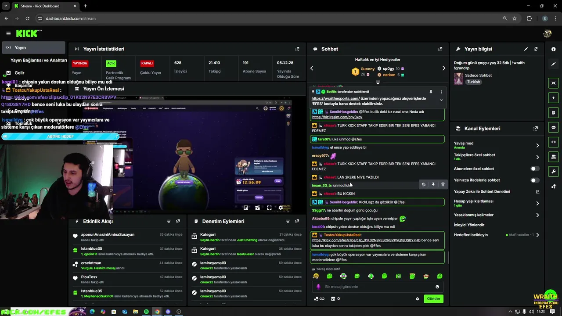
Task: Collapse the pinned message chevron
Action: 441,100
